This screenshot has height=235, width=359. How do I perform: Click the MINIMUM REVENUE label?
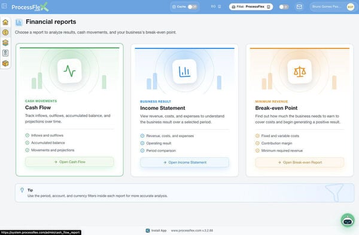point(272,101)
